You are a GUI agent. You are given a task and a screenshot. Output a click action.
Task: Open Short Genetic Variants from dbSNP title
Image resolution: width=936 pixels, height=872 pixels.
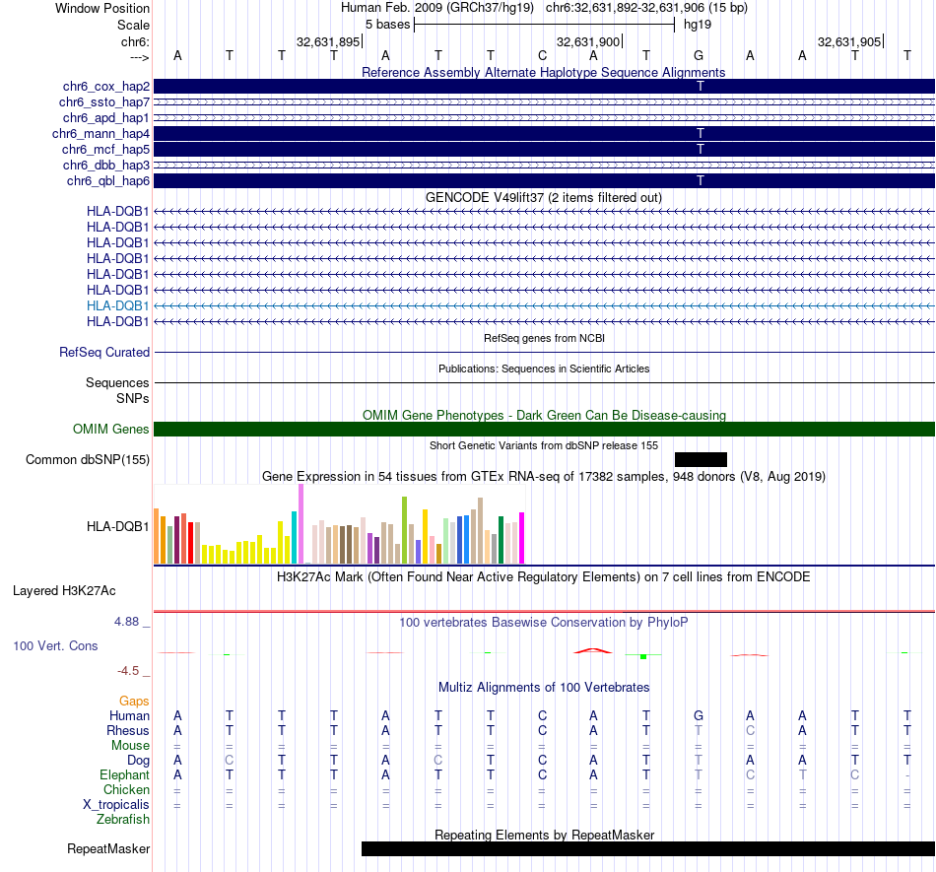point(544,445)
